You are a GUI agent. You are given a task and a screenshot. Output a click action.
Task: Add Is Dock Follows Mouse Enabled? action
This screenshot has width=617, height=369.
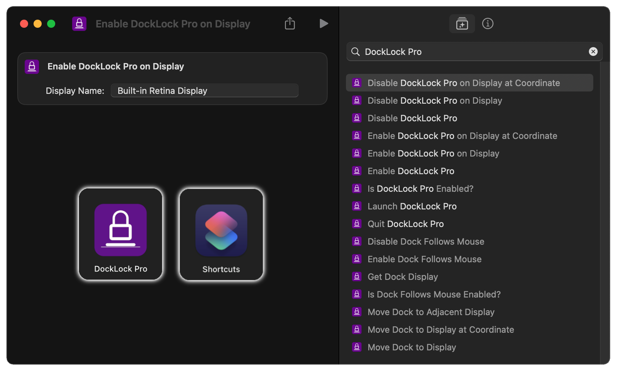click(469, 294)
